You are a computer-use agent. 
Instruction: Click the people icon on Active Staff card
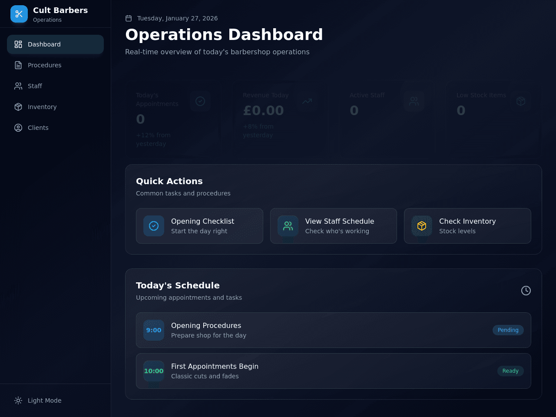[x=414, y=101]
